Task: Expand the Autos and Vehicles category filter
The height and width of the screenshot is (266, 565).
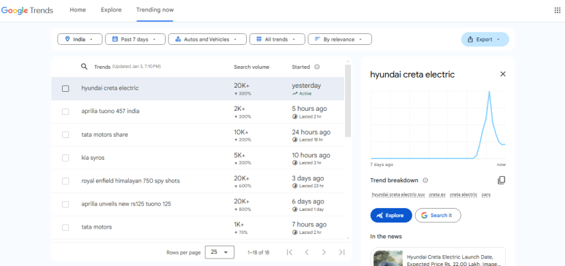Action: 207,39
